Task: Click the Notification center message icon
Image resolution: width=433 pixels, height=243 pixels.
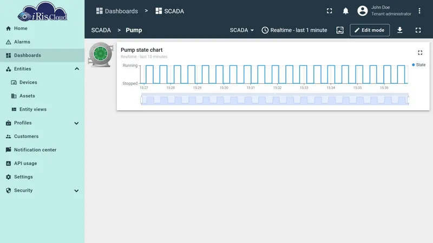Action: tap(8, 150)
